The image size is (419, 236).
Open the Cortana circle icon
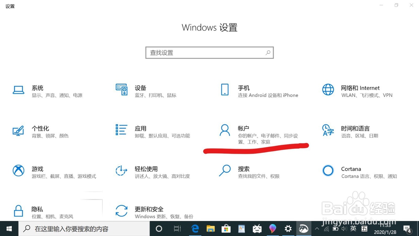328,170
